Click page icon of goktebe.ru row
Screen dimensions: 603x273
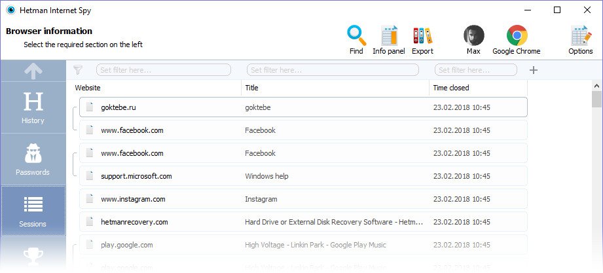point(90,107)
